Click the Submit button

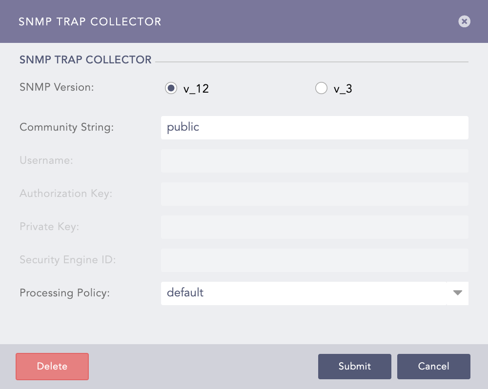pyautogui.click(x=355, y=367)
